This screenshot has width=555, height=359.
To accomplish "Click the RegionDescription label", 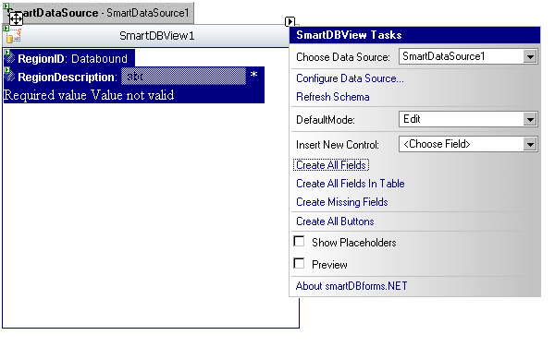I will point(68,77).
